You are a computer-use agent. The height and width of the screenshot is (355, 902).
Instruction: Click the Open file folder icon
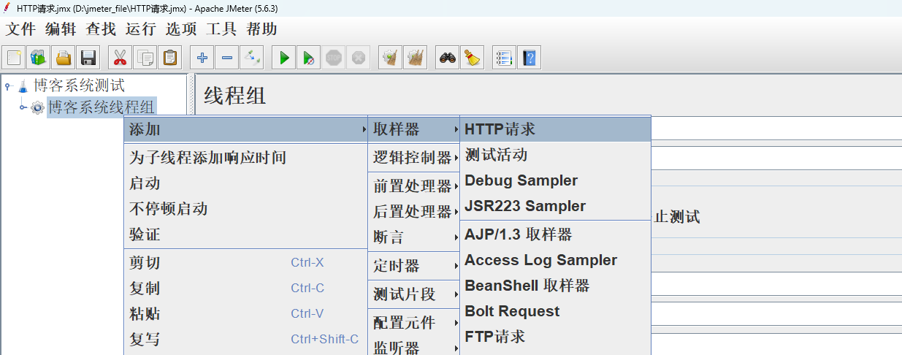[x=64, y=57]
